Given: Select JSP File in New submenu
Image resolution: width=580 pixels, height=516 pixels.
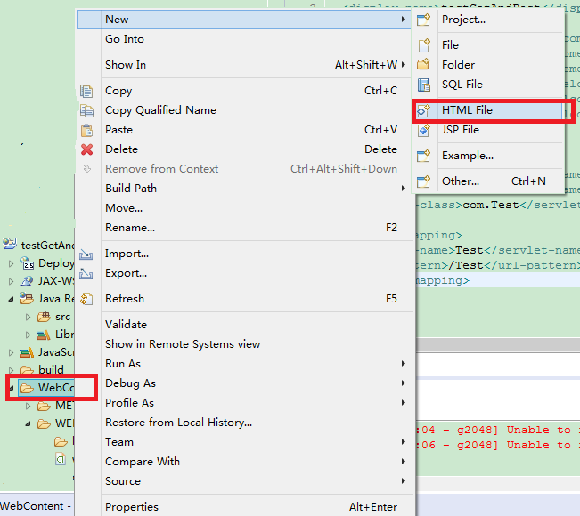Looking at the screenshot, I should point(488,130).
